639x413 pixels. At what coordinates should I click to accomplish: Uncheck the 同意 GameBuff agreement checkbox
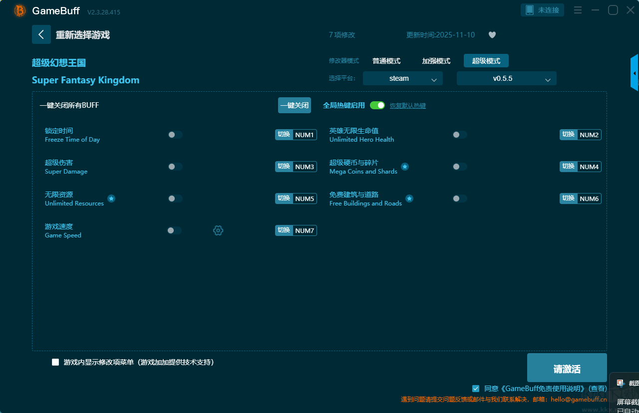click(476, 389)
